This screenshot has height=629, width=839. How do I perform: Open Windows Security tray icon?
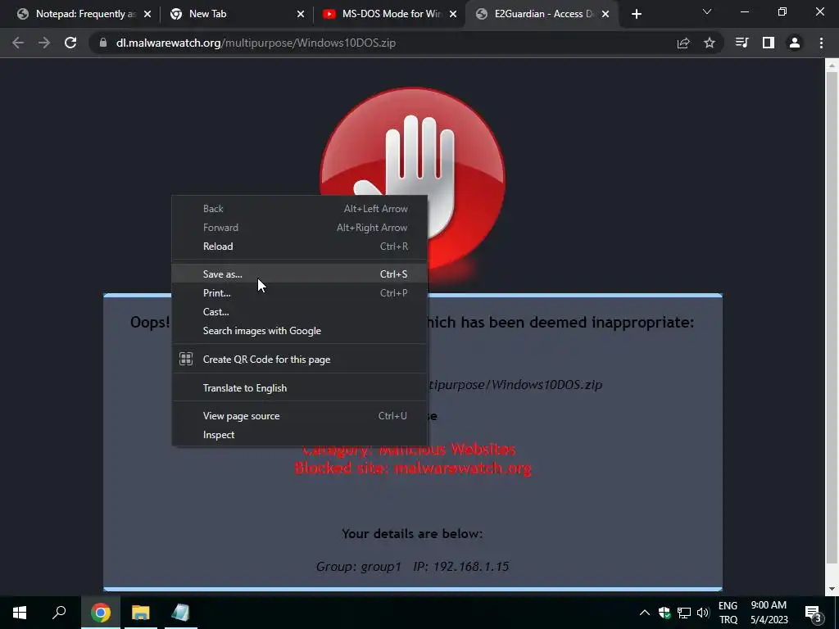coord(664,613)
